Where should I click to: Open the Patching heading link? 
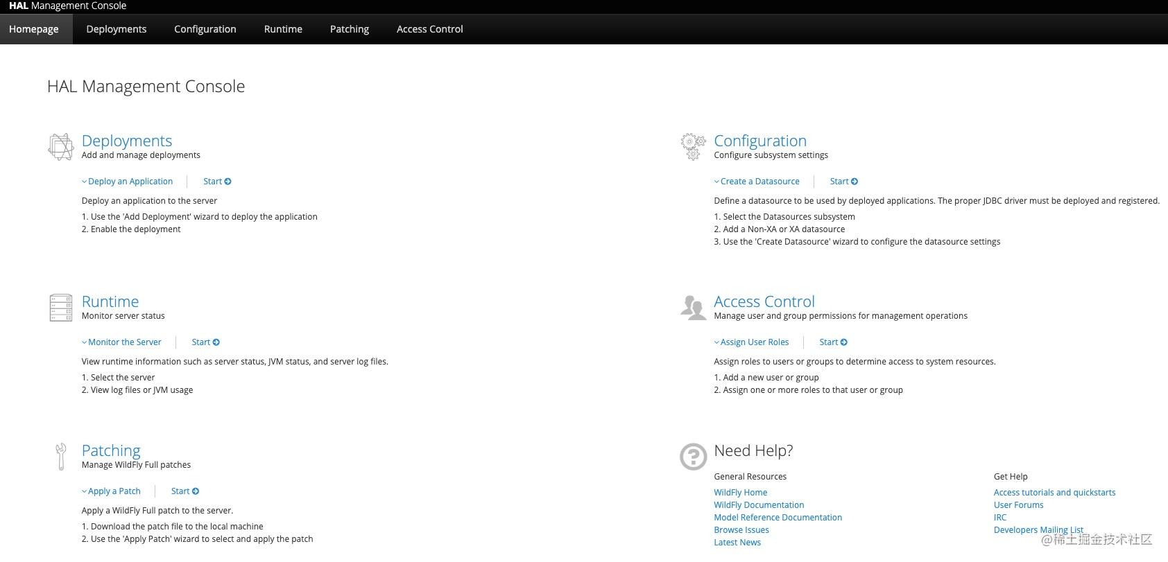pos(111,450)
